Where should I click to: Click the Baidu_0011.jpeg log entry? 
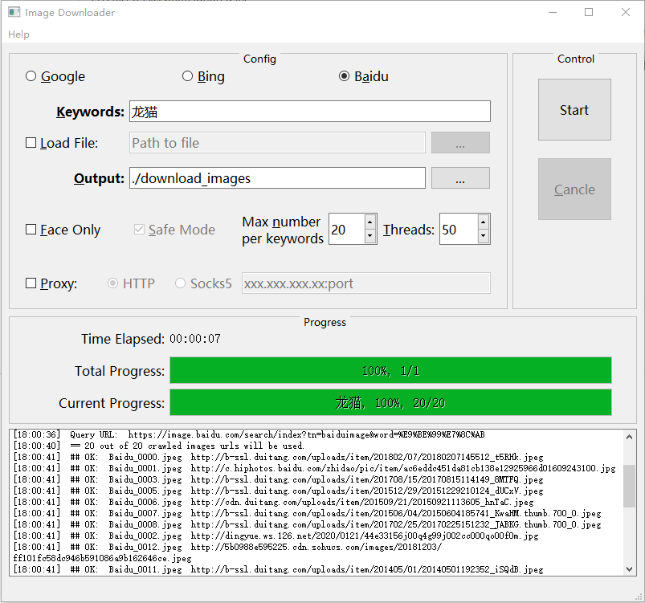coord(278,569)
